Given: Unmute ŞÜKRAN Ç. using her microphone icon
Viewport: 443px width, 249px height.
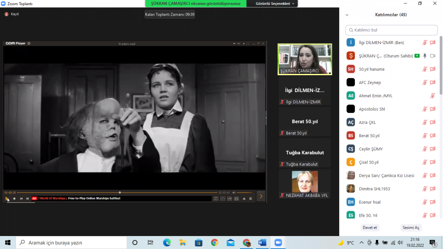Looking at the screenshot, I should click(424, 55).
